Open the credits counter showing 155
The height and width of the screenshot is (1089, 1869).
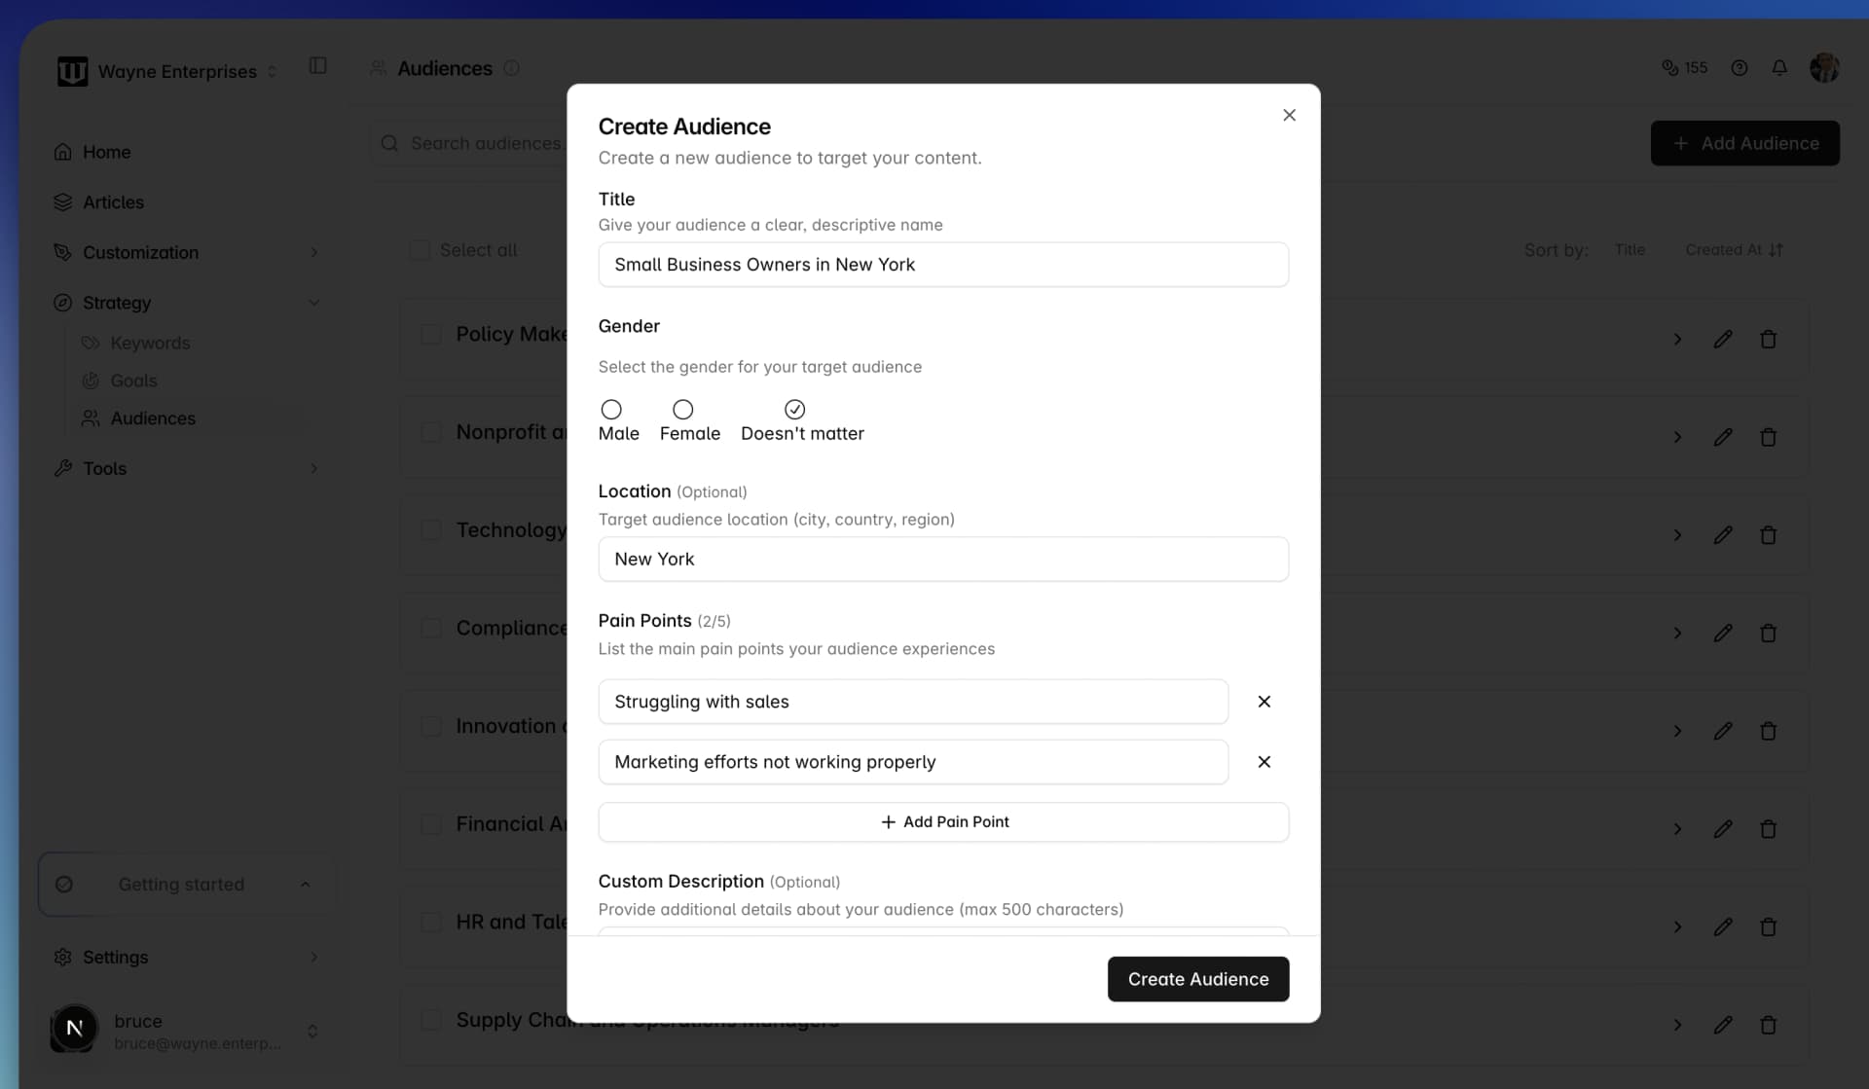tap(1684, 67)
